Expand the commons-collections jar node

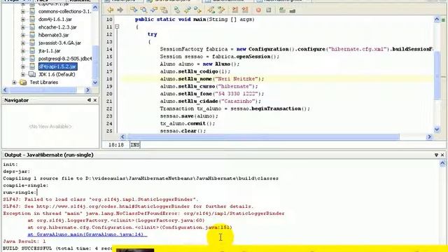click(x=23, y=11)
